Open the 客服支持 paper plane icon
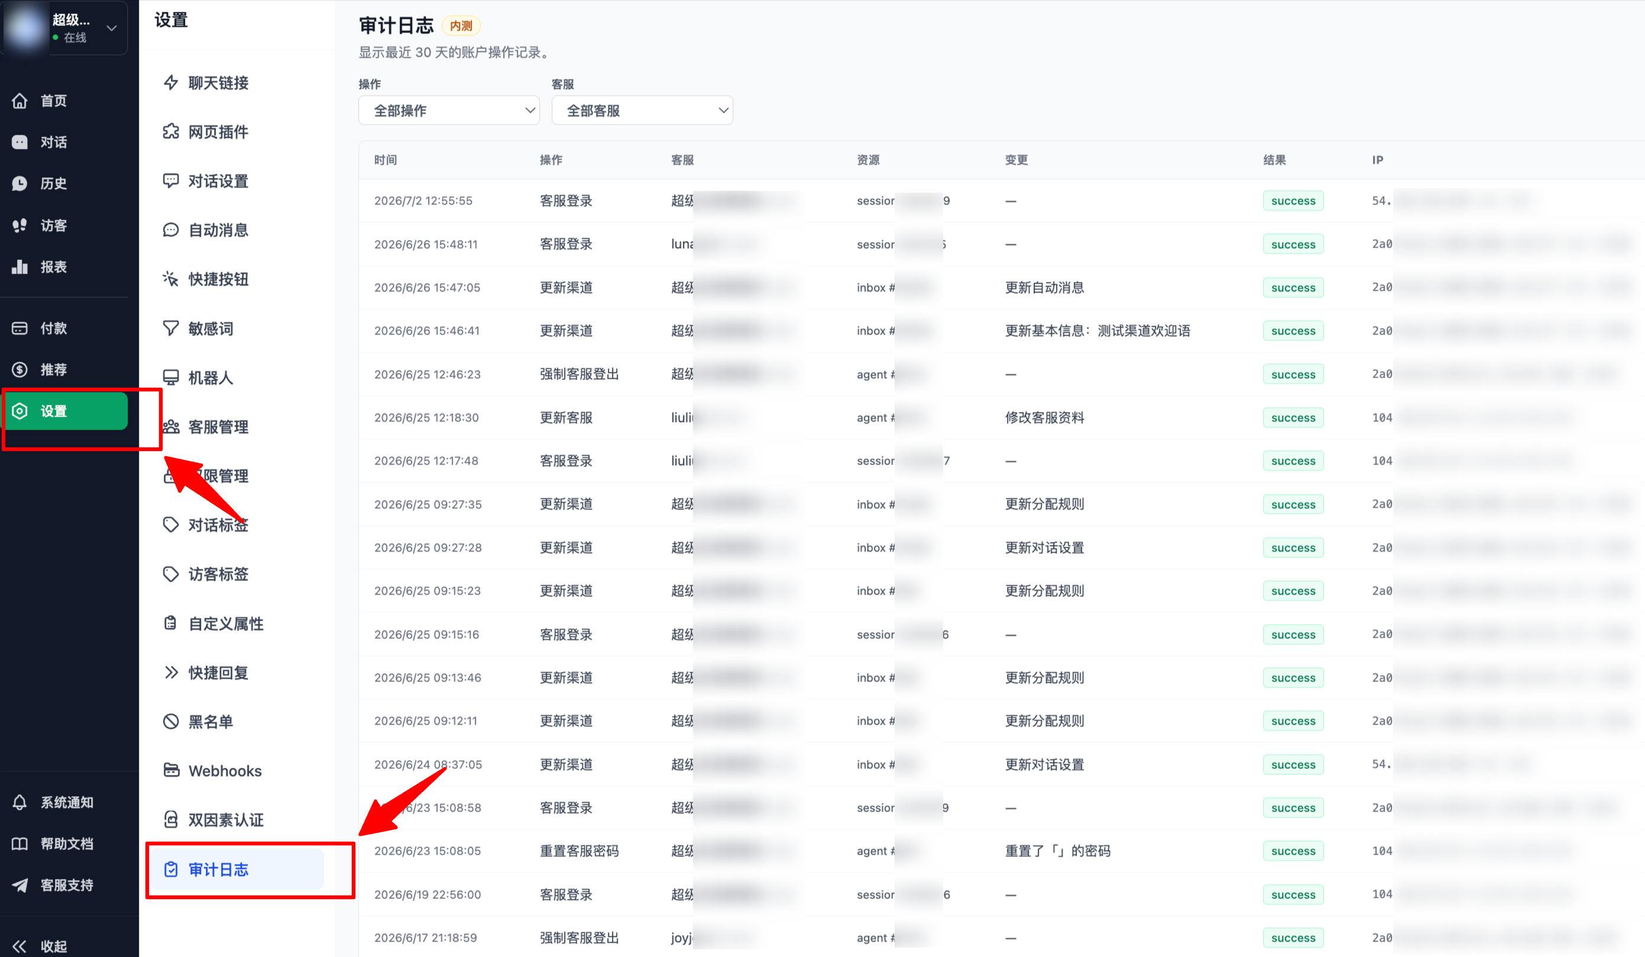 pos(20,885)
